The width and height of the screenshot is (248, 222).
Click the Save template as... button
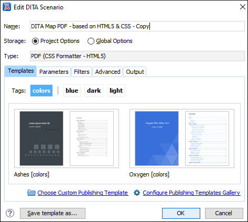click(x=52, y=213)
